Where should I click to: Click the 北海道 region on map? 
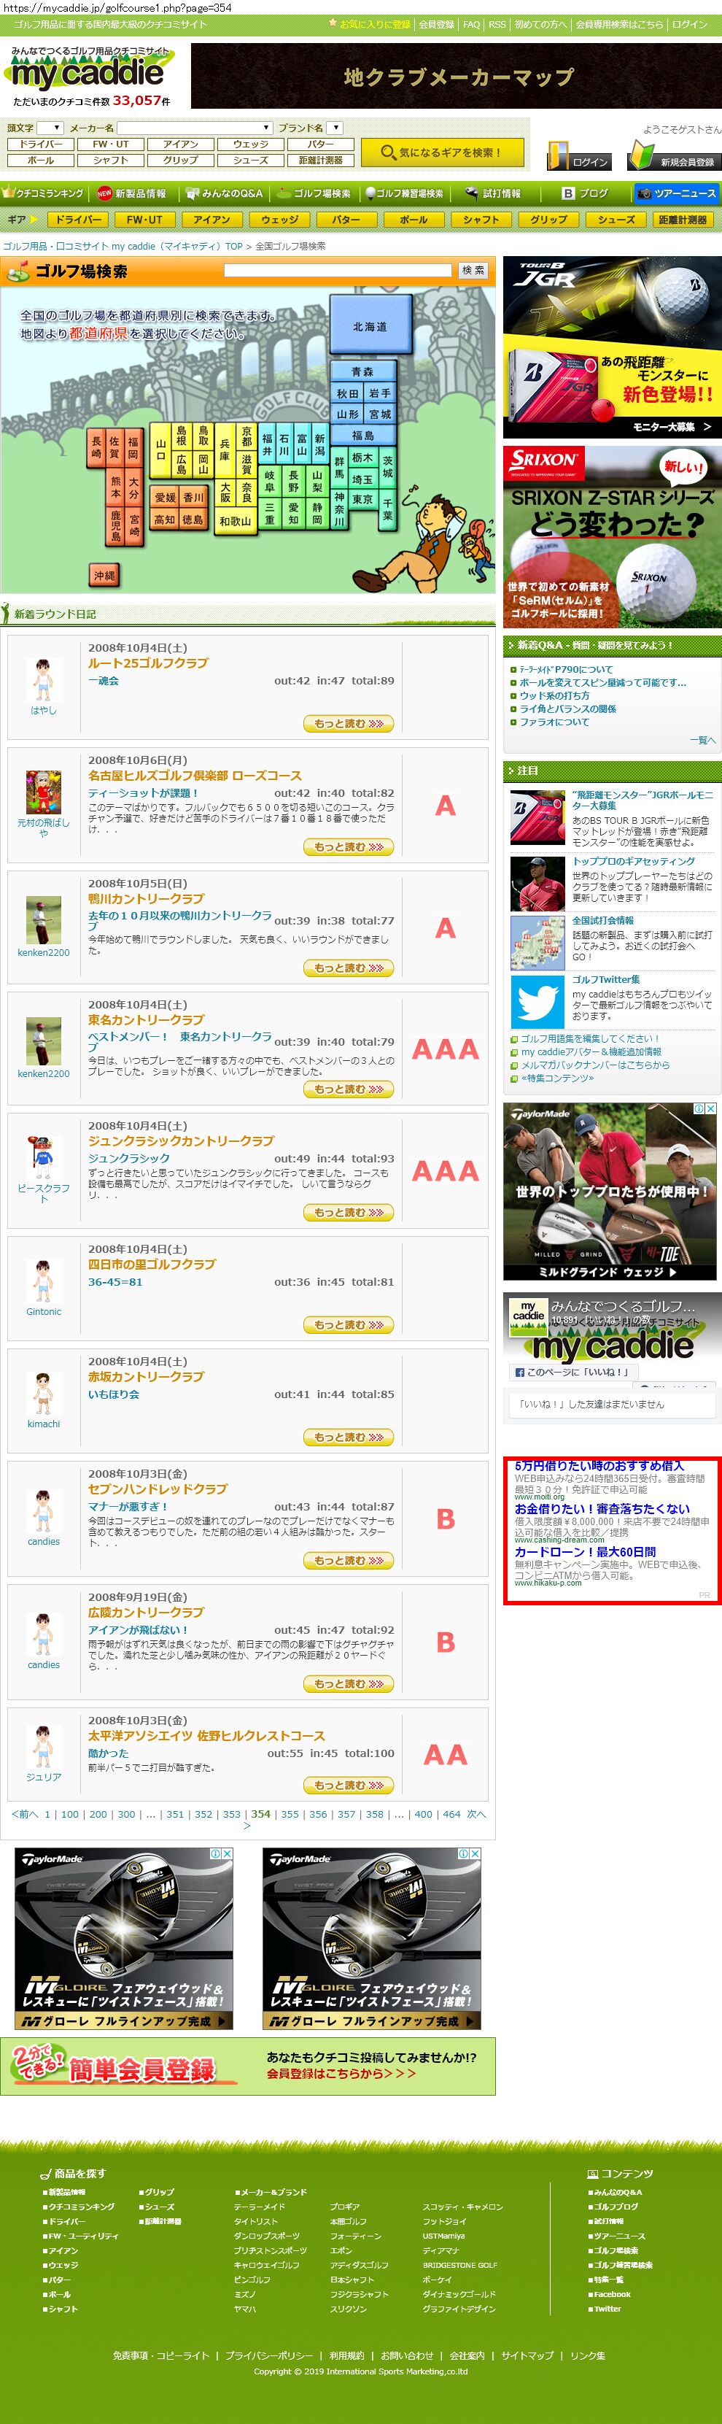pyautogui.click(x=370, y=325)
